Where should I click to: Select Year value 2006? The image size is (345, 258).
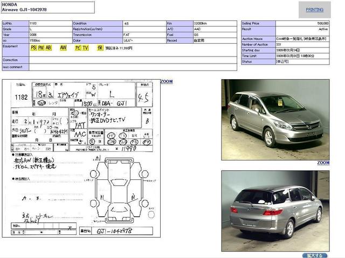33,34
